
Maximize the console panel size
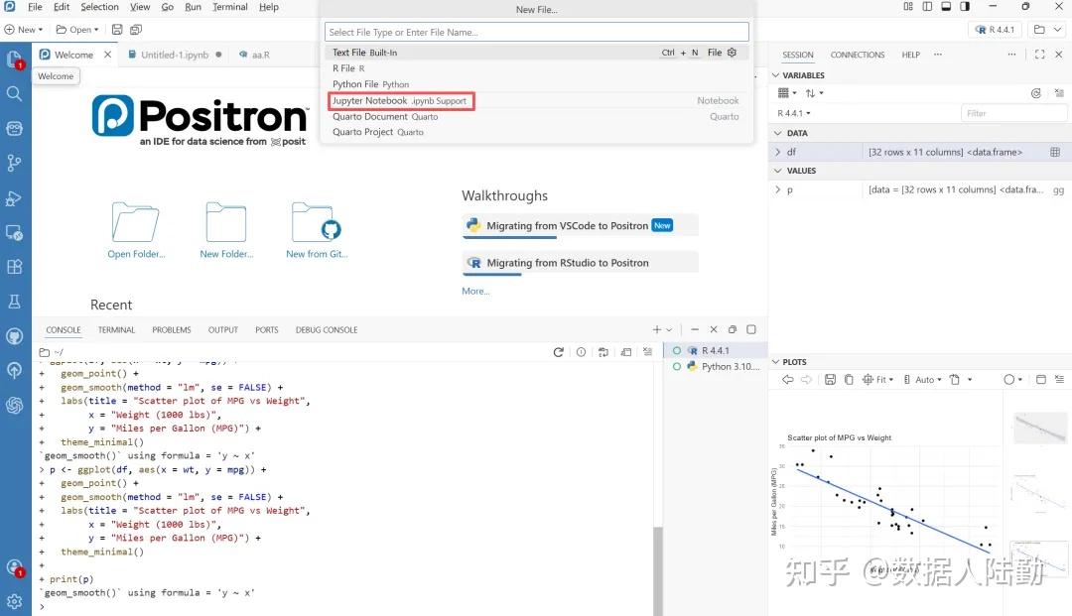click(751, 330)
